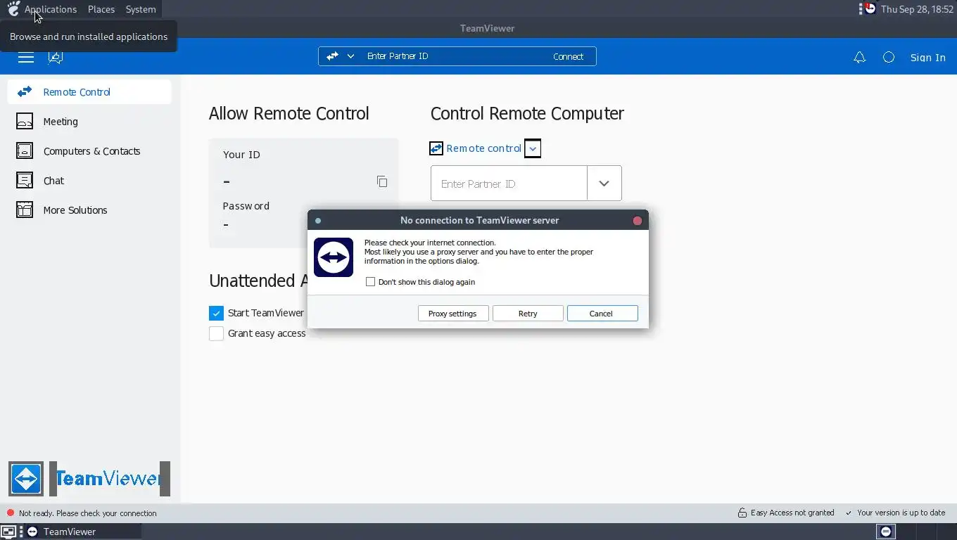Click the Meeting sidebar icon
Screen dimensions: 957x540
pyautogui.click(x=25, y=122)
